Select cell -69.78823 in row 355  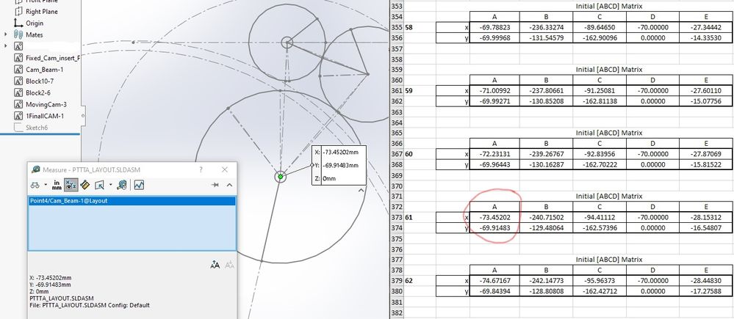point(494,28)
